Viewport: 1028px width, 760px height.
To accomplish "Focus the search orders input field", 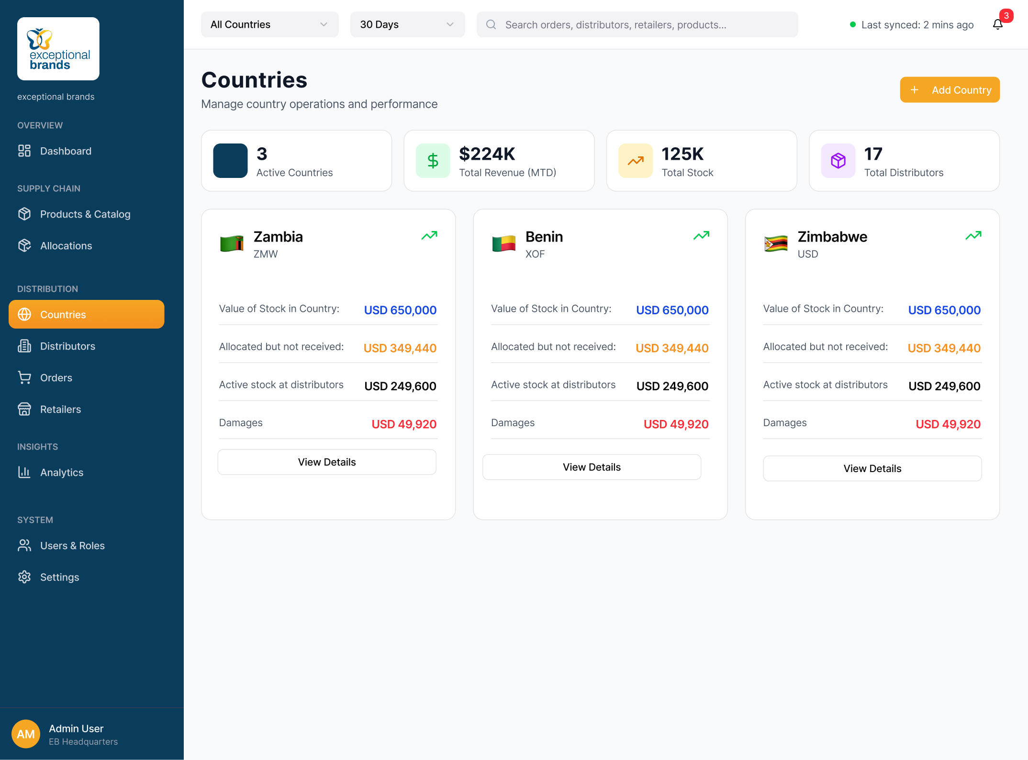I will click(637, 24).
